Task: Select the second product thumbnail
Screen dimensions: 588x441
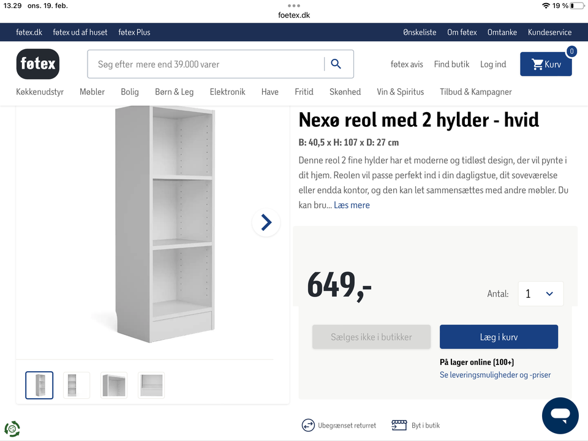Action: click(x=77, y=385)
